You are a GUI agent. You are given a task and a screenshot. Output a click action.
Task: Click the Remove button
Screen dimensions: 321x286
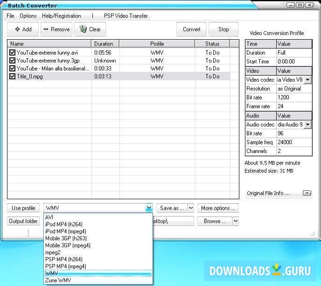[x=56, y=29]
